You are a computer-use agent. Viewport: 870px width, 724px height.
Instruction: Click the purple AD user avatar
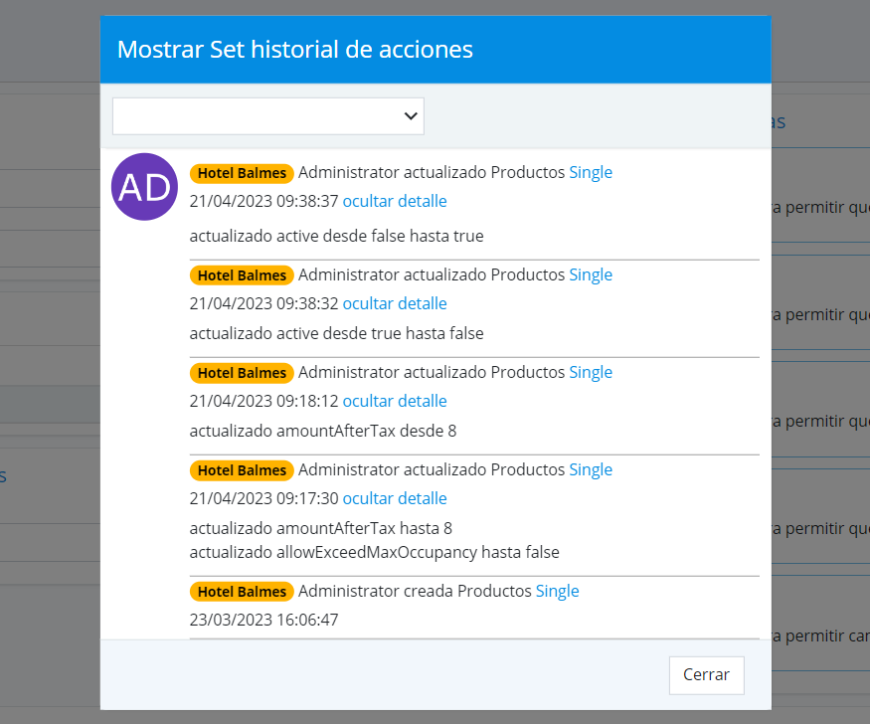(145, 187)
